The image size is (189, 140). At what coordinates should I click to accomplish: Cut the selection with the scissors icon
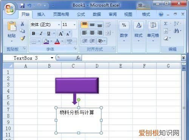(22, 24)
